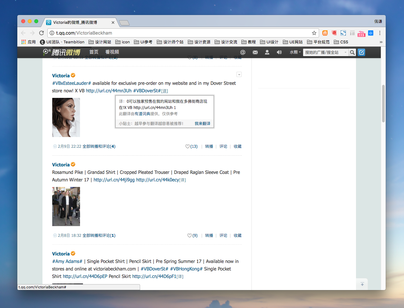The height and width of the screenshot is (308, 404).
Task: Open the Rosamund Pike street photo thumbnail
Action: 66,207
